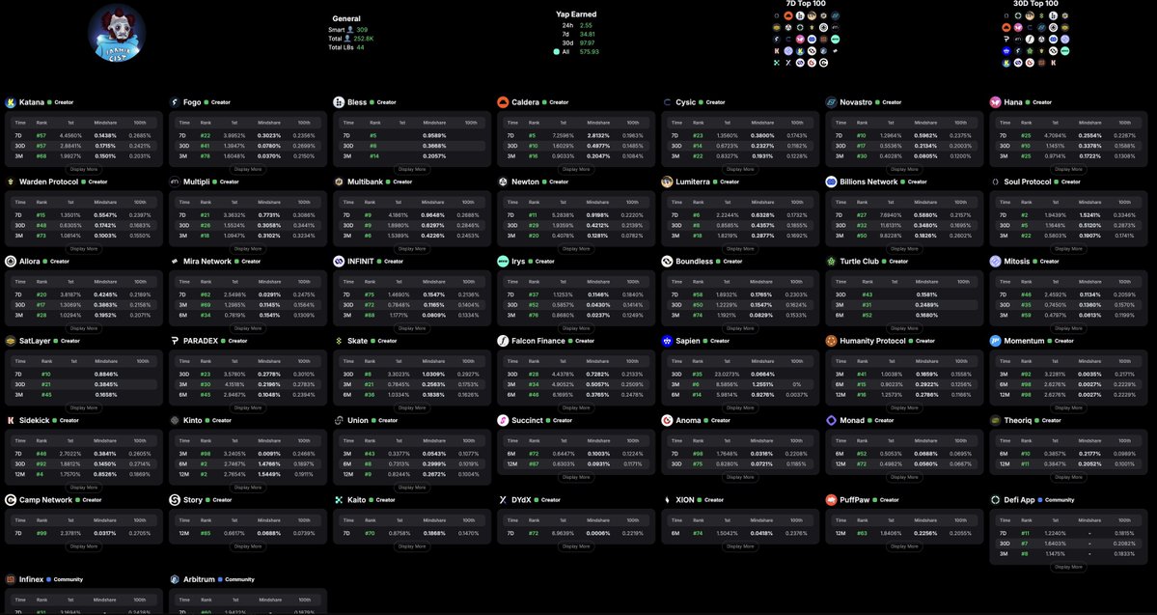Click the Community badge next to Defi App
Viewport: 1157px width, 615px height.
[x=1056, y=500]
